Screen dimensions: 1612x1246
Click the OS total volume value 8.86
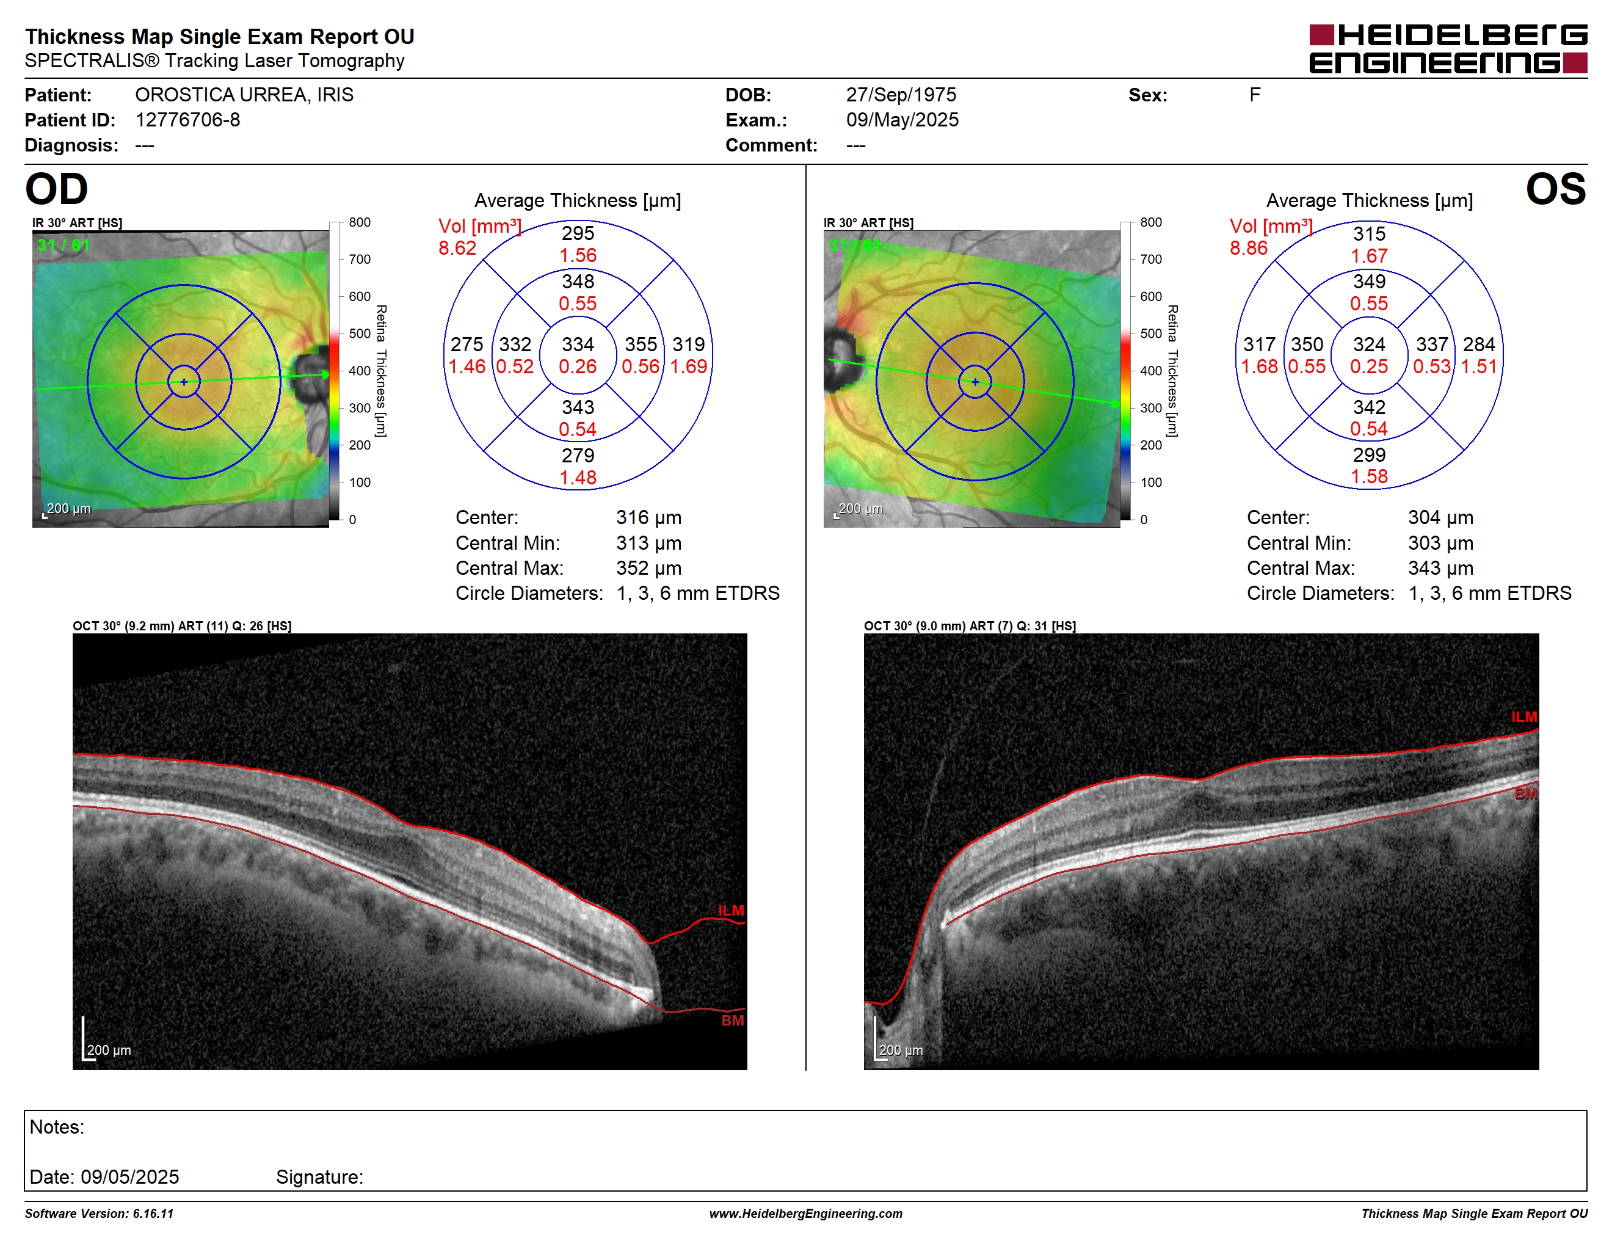(1249, 248)
